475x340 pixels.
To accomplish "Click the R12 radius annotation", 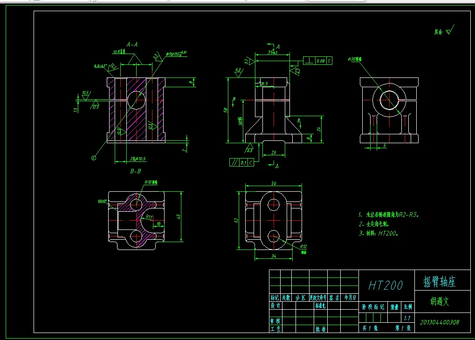I will [x=303, y=246].
